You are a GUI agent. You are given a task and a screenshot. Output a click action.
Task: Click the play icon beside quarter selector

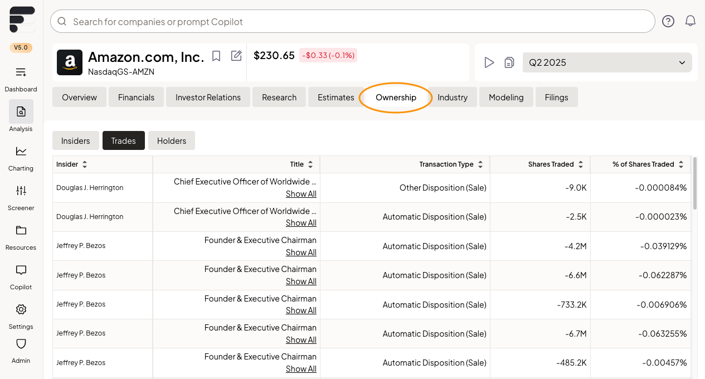pos(489,62)
